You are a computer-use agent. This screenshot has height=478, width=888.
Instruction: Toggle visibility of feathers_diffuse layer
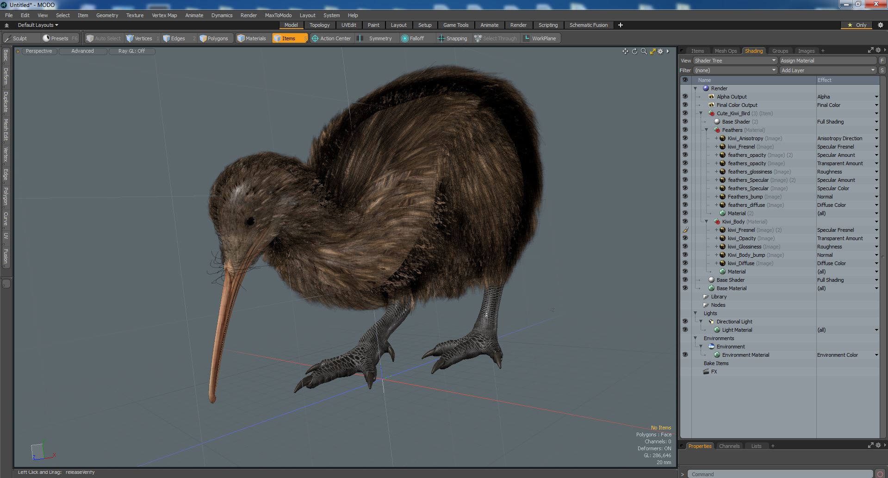[x=685, y=205]
